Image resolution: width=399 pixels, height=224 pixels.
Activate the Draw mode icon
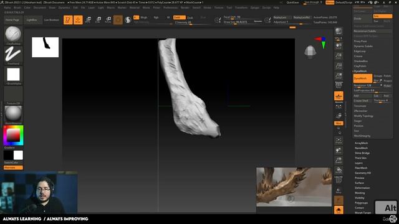tap(78, 20)
